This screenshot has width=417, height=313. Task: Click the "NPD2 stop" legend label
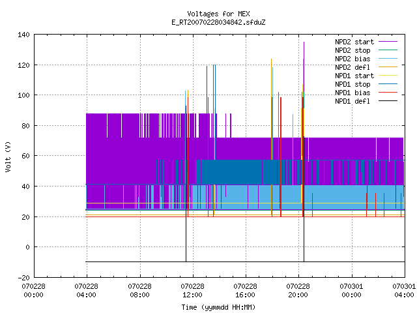[x=352, y=50]
